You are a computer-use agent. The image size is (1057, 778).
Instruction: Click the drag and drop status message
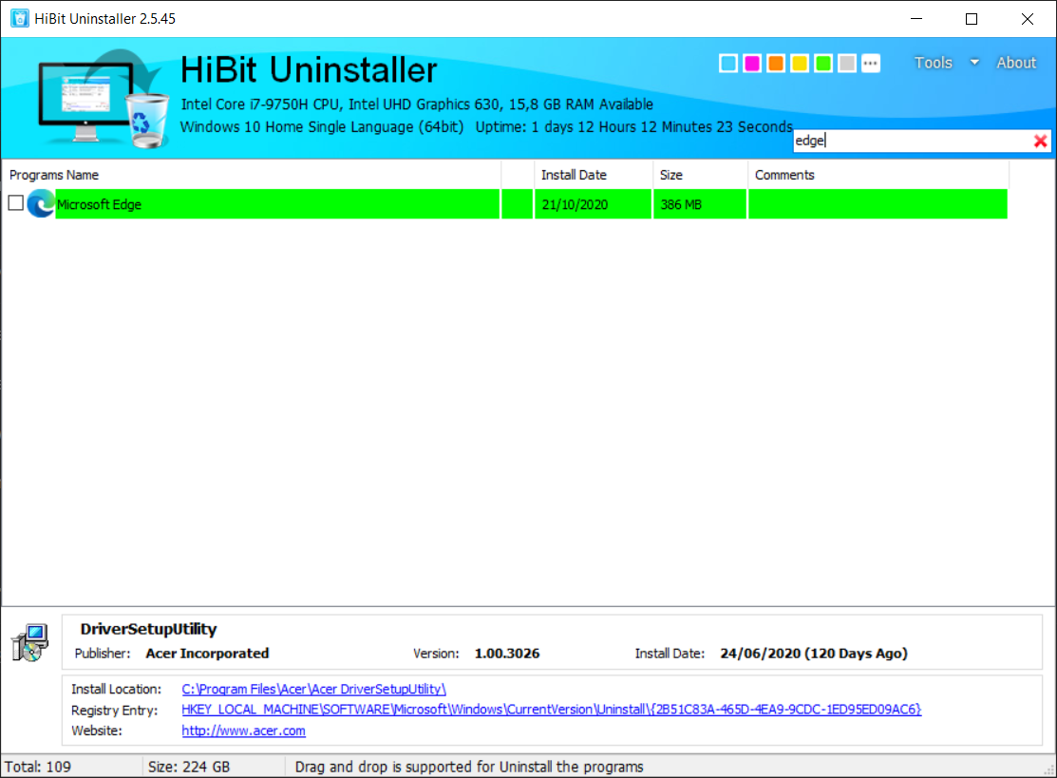point(469,768)
